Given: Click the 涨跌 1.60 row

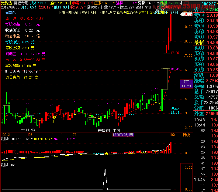Looking at the screenshot, I should tap(206, 75).
